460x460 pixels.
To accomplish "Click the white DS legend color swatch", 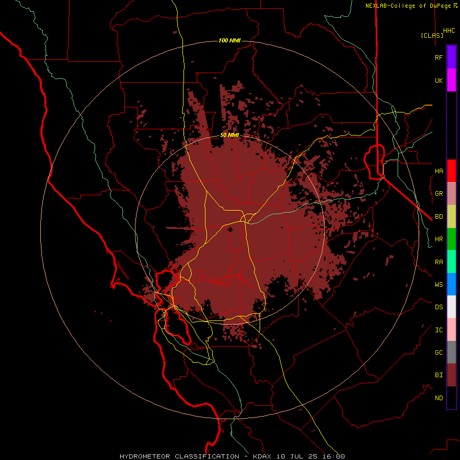I will (x=451, y=307).
